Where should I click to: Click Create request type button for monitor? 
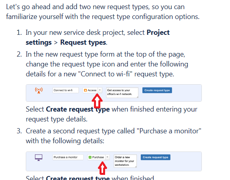click(155, 157)
